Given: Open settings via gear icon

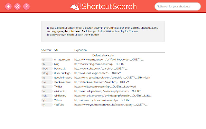Looking at the screenshot, I should click(x=17, y=6).
